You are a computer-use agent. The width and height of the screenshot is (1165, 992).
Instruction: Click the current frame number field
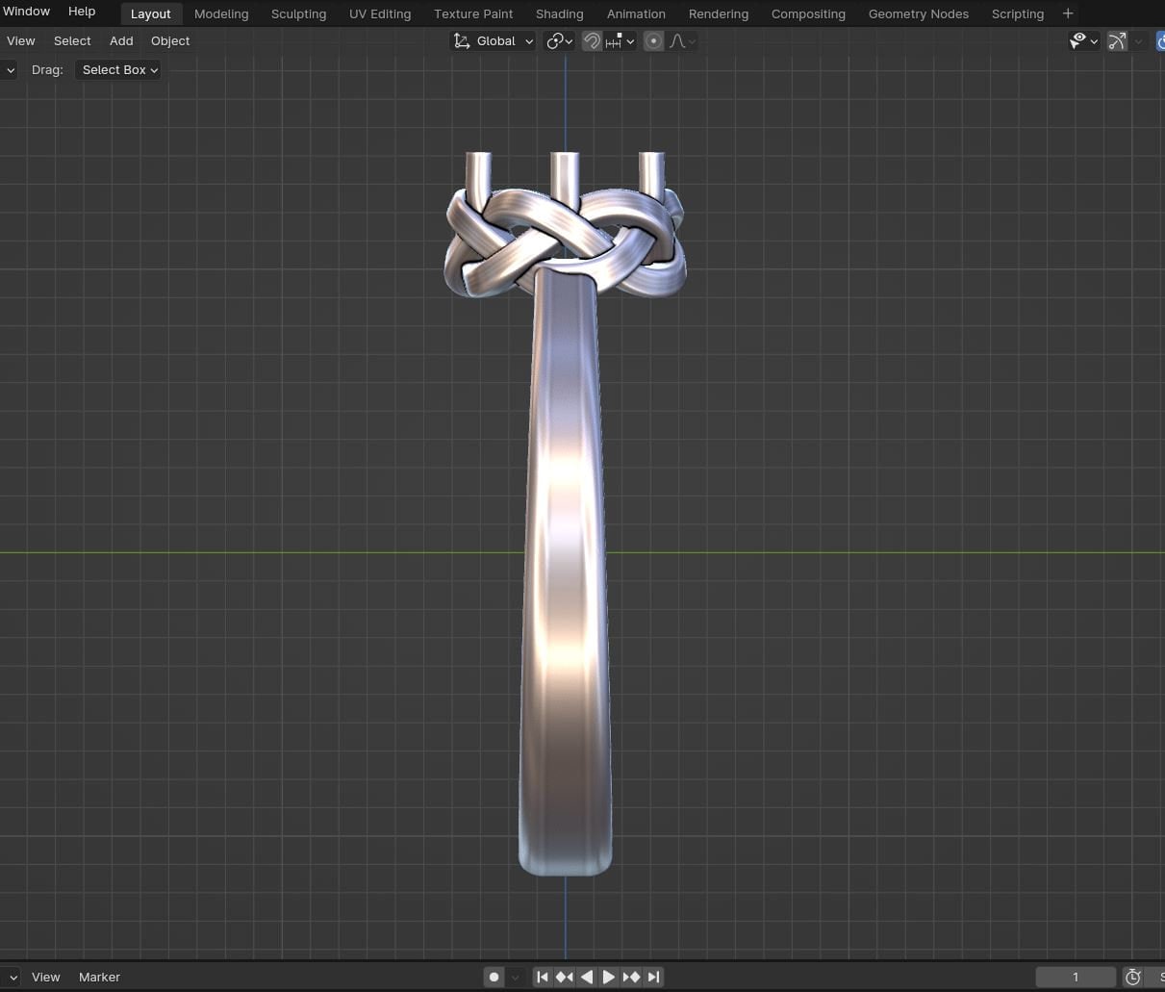click(x=1076, y=977)
